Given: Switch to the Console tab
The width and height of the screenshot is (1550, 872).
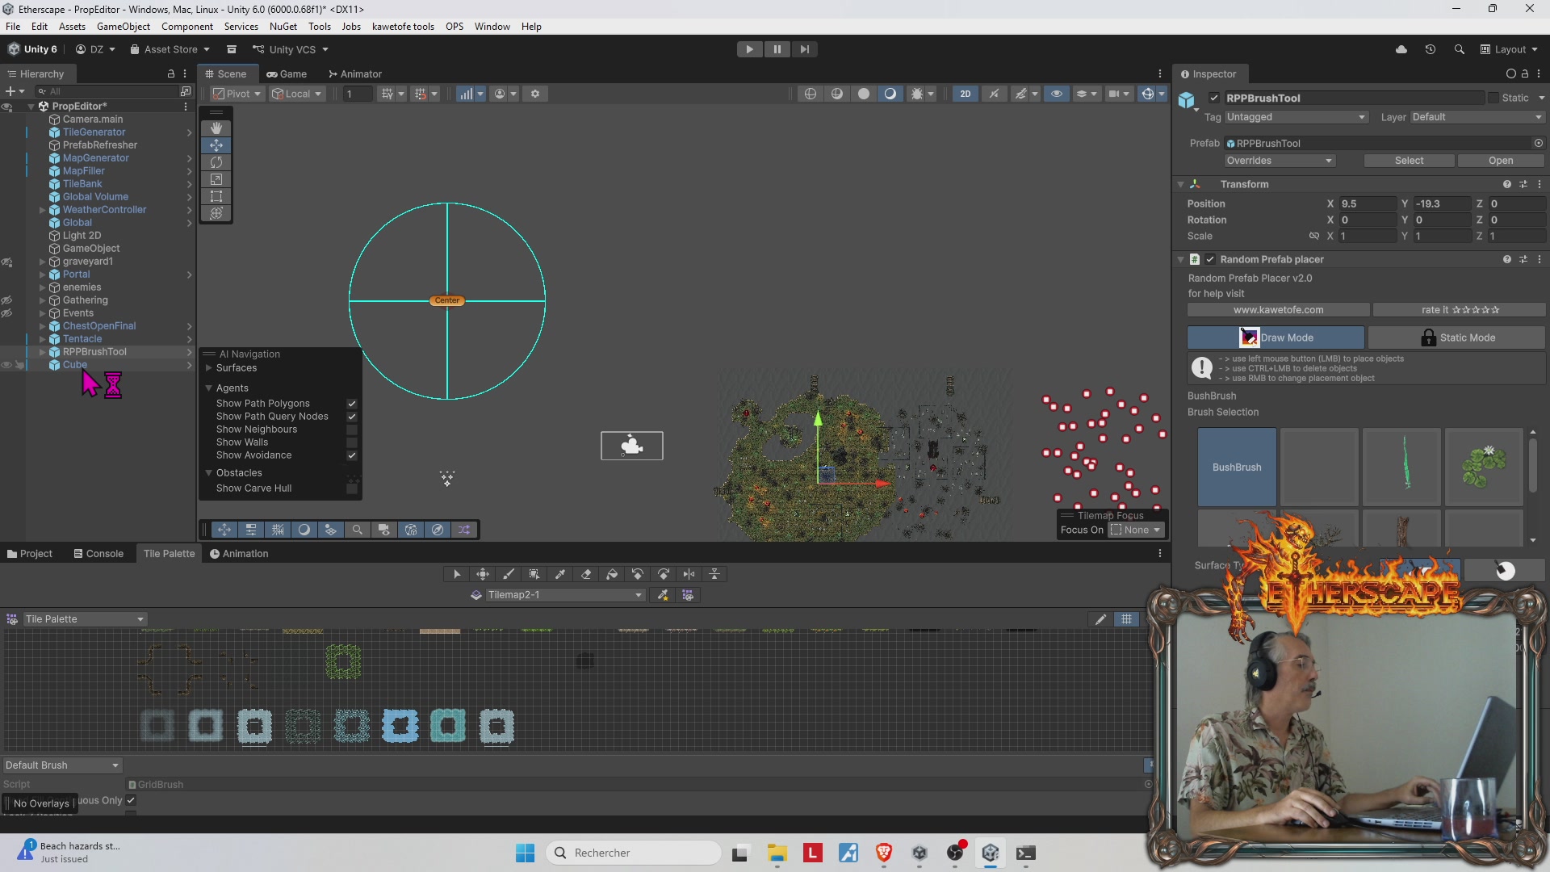Looking at the screenshot, I should (x=98, y=554).
